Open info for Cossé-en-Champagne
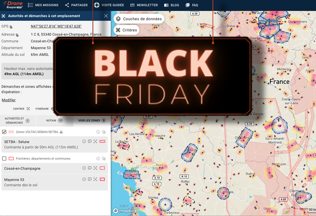 point(84,168)
